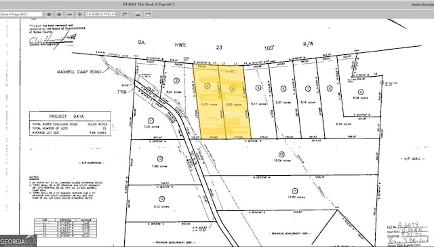434x247 pixels.
Task: Rotate the plat image clockwise
Action: (x=125, y=14)
